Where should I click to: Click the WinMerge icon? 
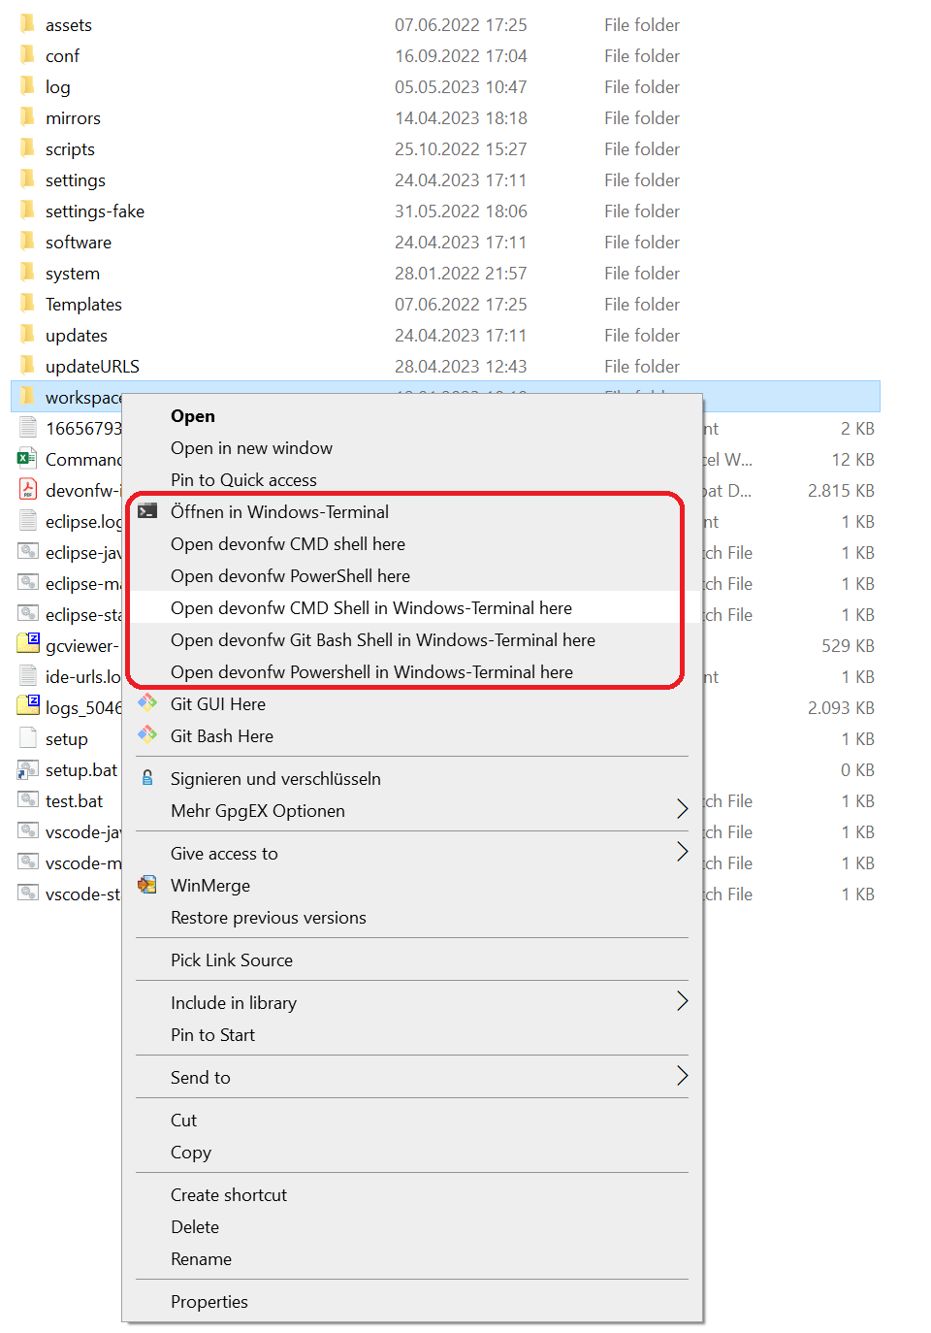(148, 885)
